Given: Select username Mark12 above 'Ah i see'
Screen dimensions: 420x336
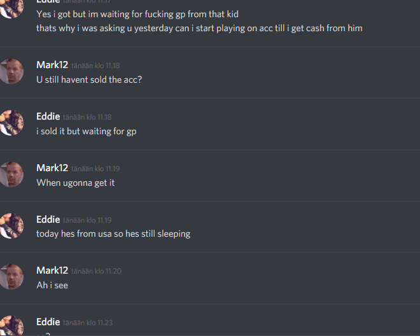Looking at the screenshot, I should [52, 270].
